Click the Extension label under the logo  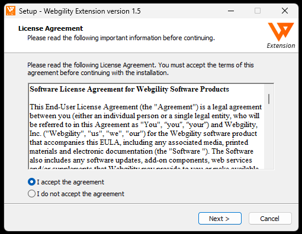pyautogui.click(x=281, y=45)
